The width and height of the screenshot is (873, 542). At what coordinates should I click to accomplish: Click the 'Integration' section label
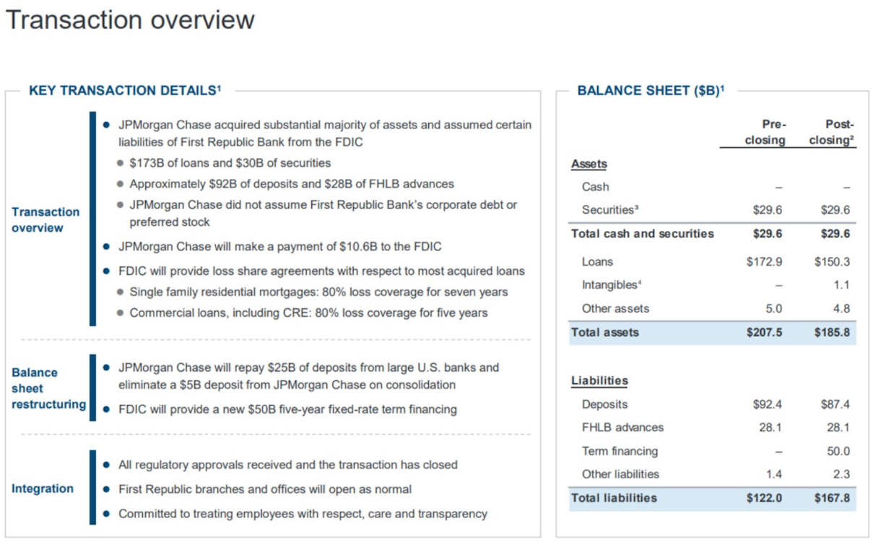(x=43, y=489)
